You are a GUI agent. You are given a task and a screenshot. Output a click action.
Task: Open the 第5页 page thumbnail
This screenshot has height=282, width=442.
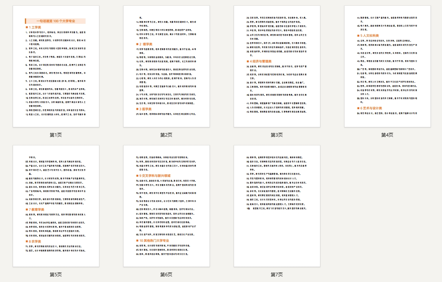tap(56, 205)
